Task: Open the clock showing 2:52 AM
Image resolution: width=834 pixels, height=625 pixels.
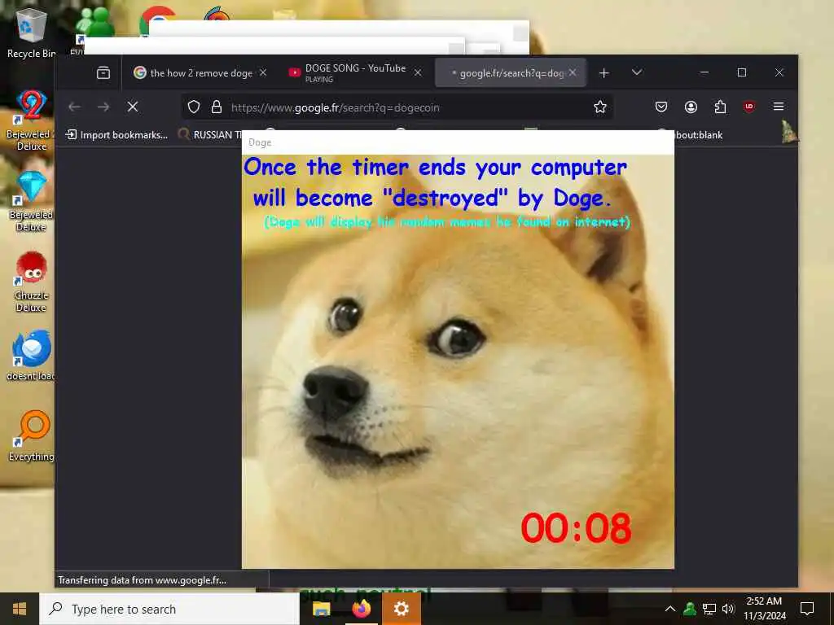Action: (x=764, y=609)
